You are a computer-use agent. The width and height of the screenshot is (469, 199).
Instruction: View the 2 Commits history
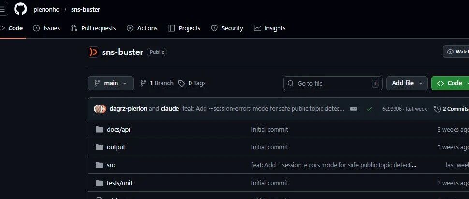point(452,109)
